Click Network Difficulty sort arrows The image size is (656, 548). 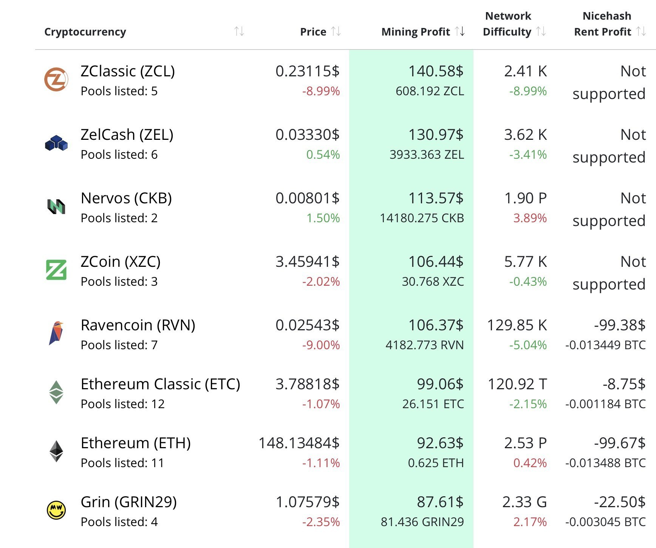(x=541, y=31)
